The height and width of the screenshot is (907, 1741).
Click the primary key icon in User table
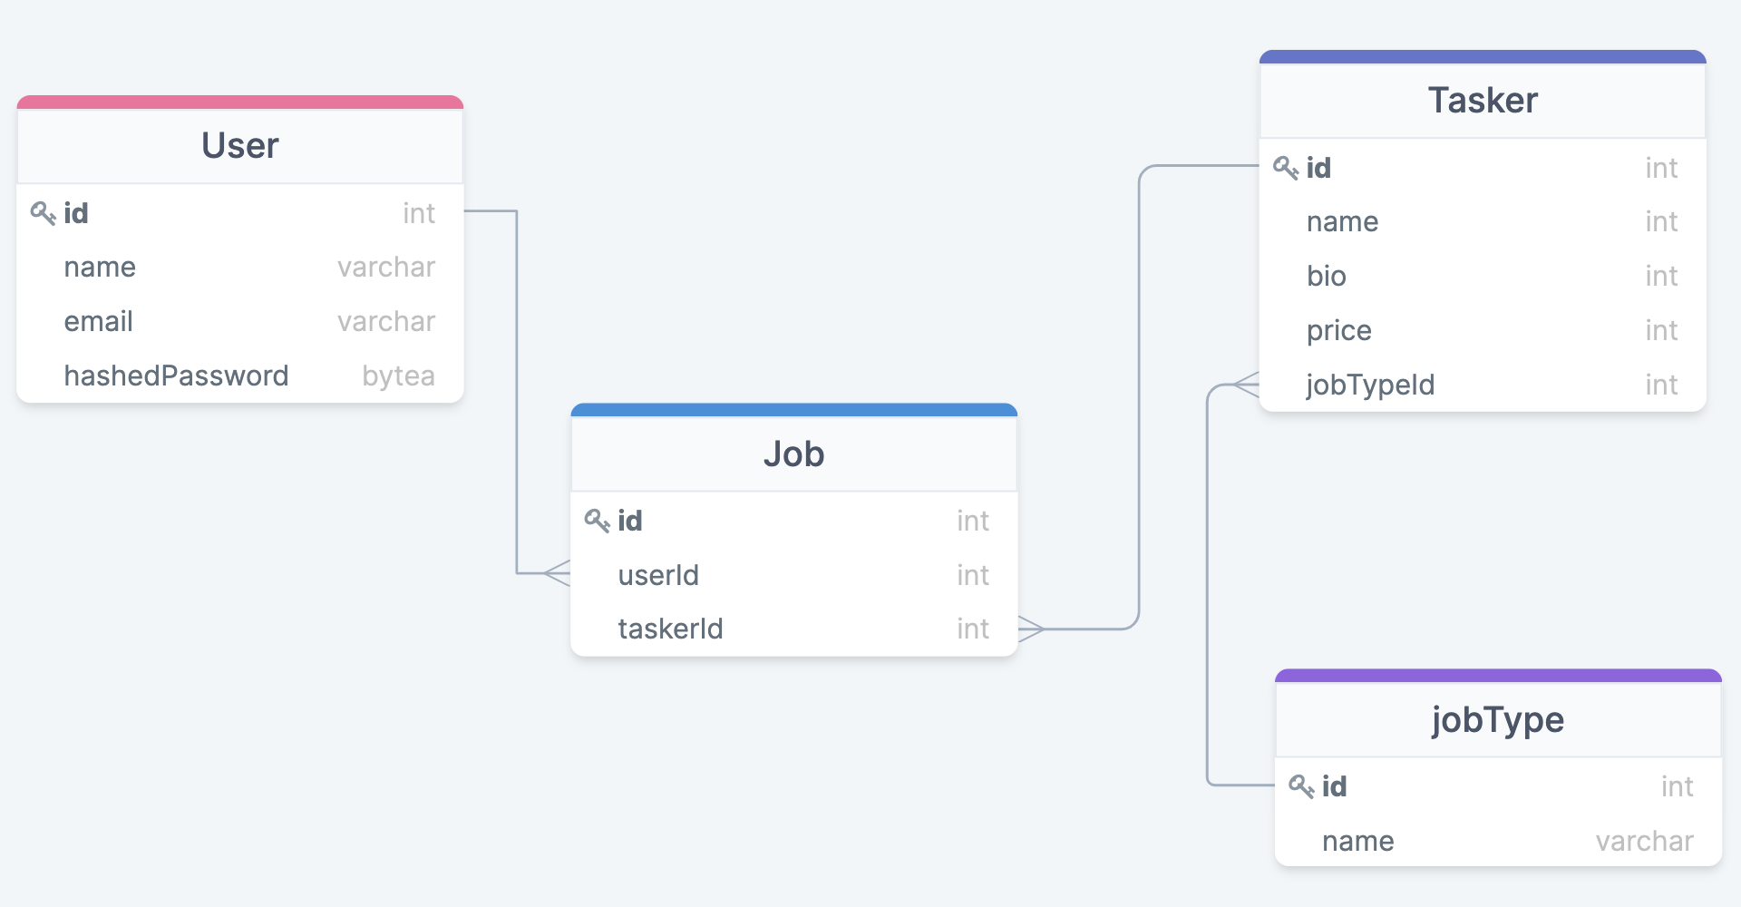point(43,213)
